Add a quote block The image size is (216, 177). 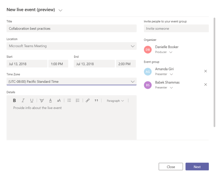[96, 101]
